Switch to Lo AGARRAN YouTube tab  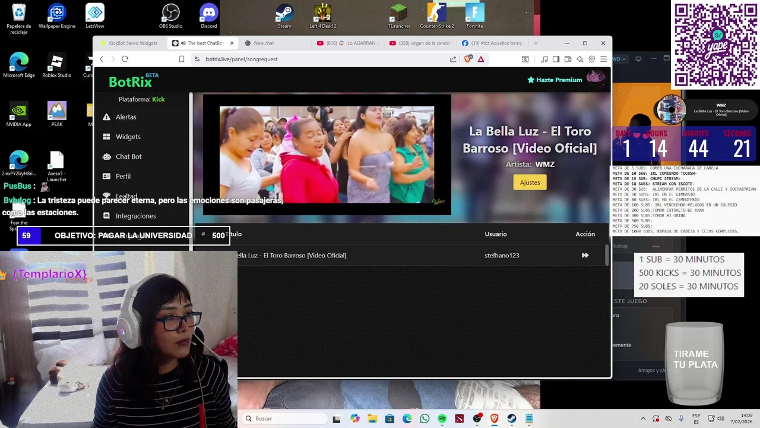tap(349, 43)
